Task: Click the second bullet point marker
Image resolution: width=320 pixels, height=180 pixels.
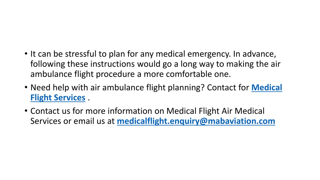Action: (x=26, y=87)
